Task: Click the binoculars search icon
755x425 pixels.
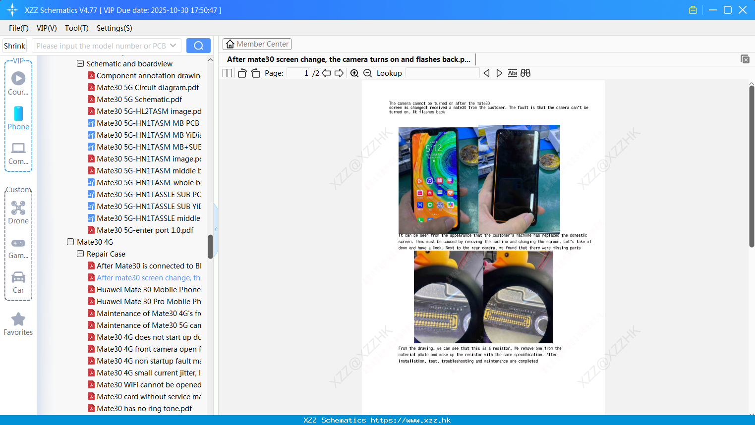Action: pos(525,73)
